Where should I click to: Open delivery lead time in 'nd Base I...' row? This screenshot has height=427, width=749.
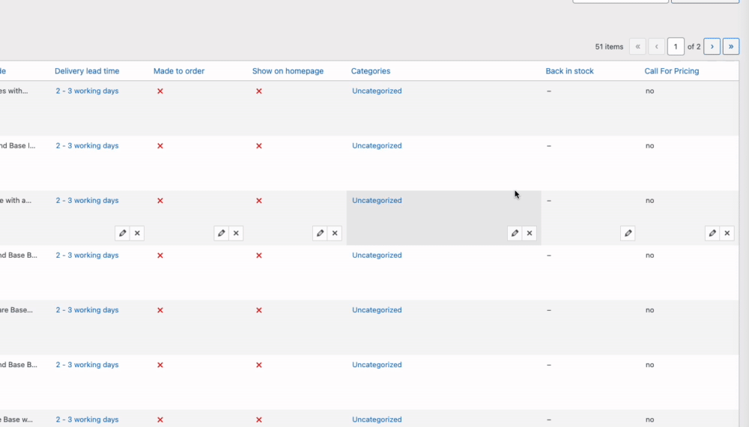coord(87,145)
